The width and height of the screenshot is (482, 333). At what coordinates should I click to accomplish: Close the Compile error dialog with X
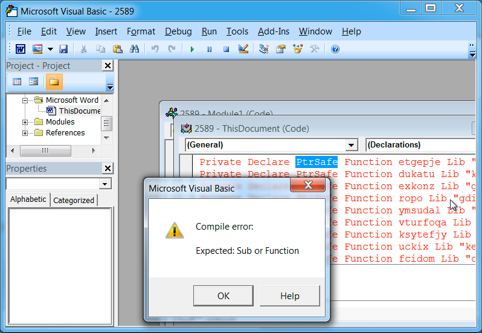click(x=307, y=185)
